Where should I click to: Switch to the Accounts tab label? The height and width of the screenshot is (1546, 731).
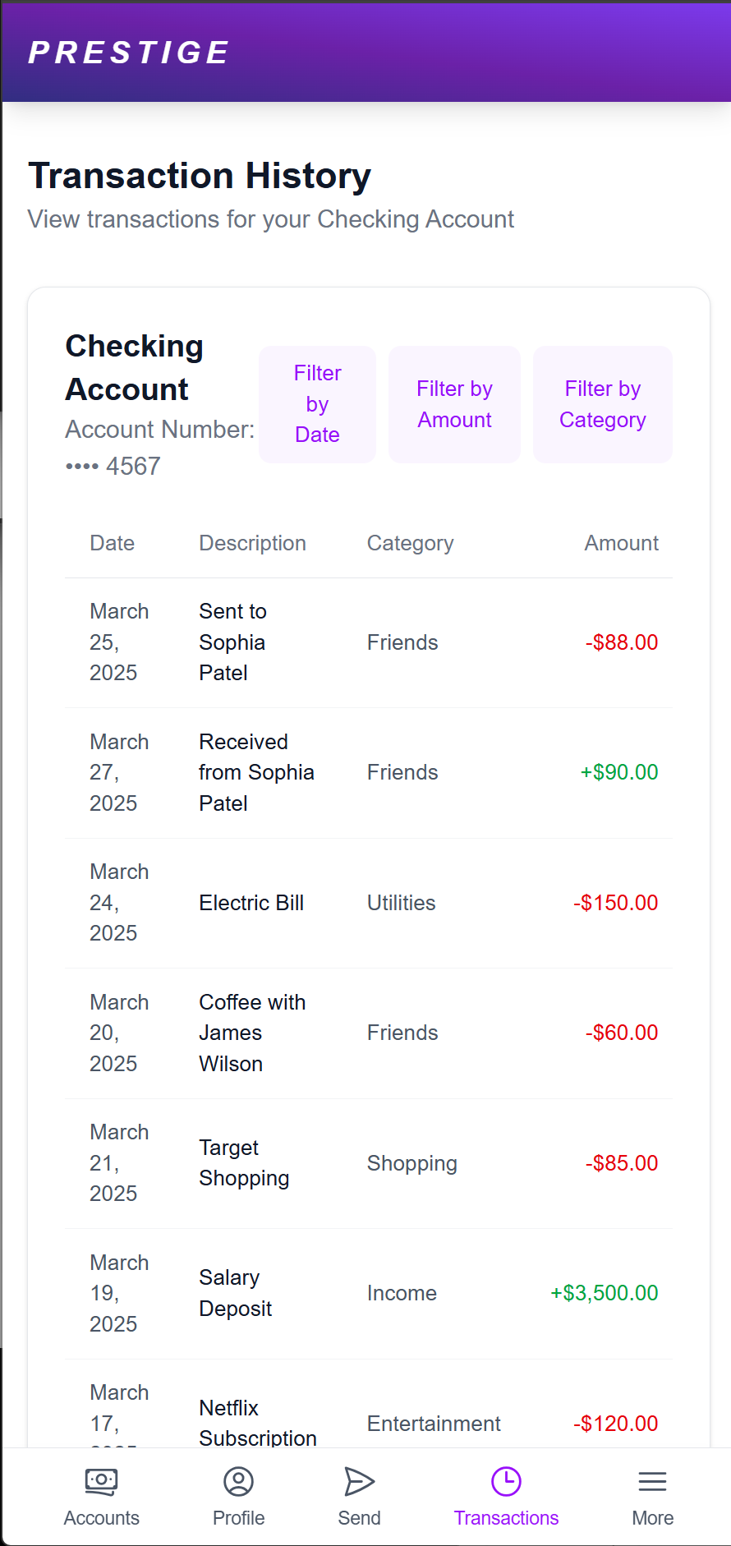point(101,1518)
